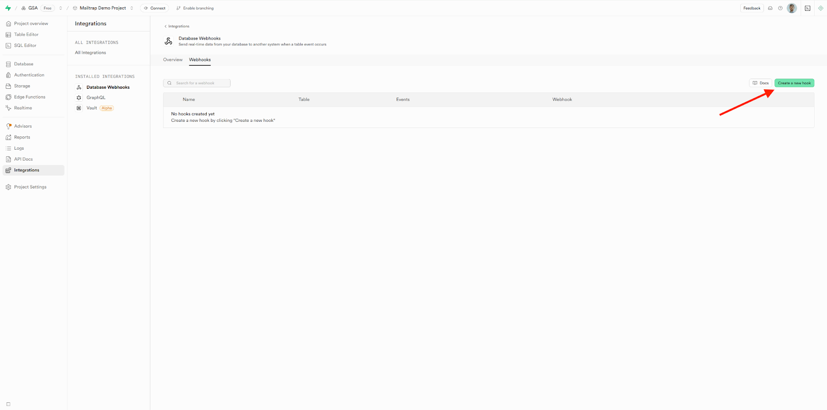Open All Integrations list
The height and width of the screenshot is (410, 827).
pos(90,53)
